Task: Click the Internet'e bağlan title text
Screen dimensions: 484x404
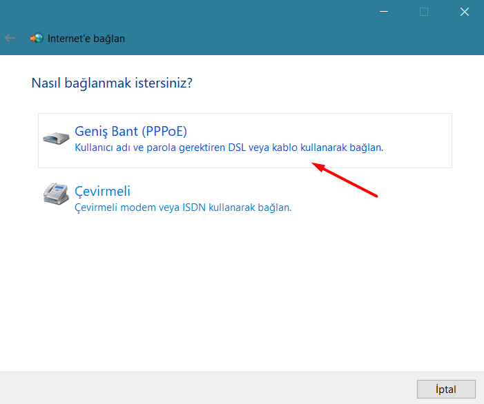Action: (x=86, y=39)
